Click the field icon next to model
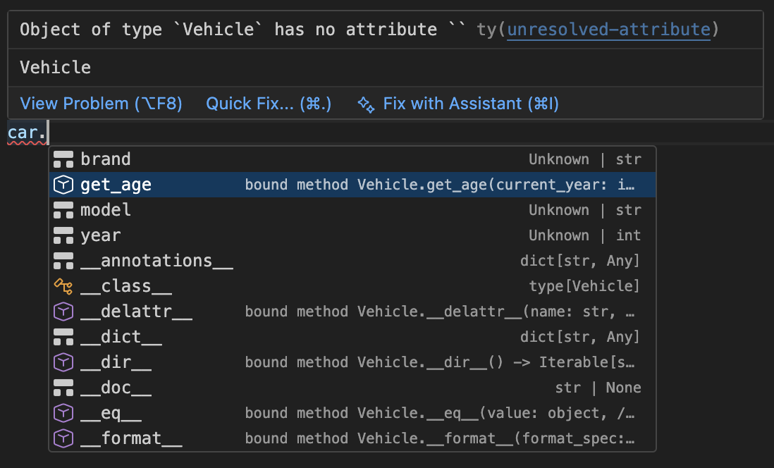The image size is (774, 468). (x=63, y=210)
